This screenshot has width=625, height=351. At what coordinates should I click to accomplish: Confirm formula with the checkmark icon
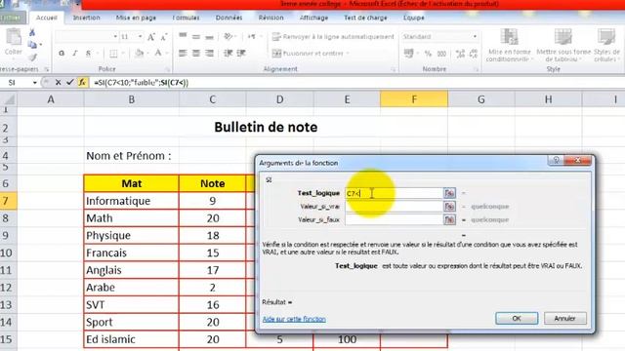coord(69,82)
